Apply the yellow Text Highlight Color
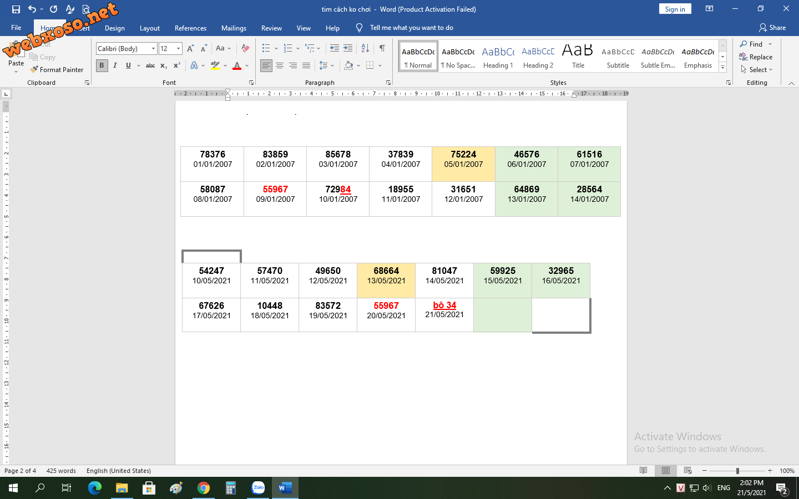This screenshot has width=799, height=499. [x=215, y=65]
